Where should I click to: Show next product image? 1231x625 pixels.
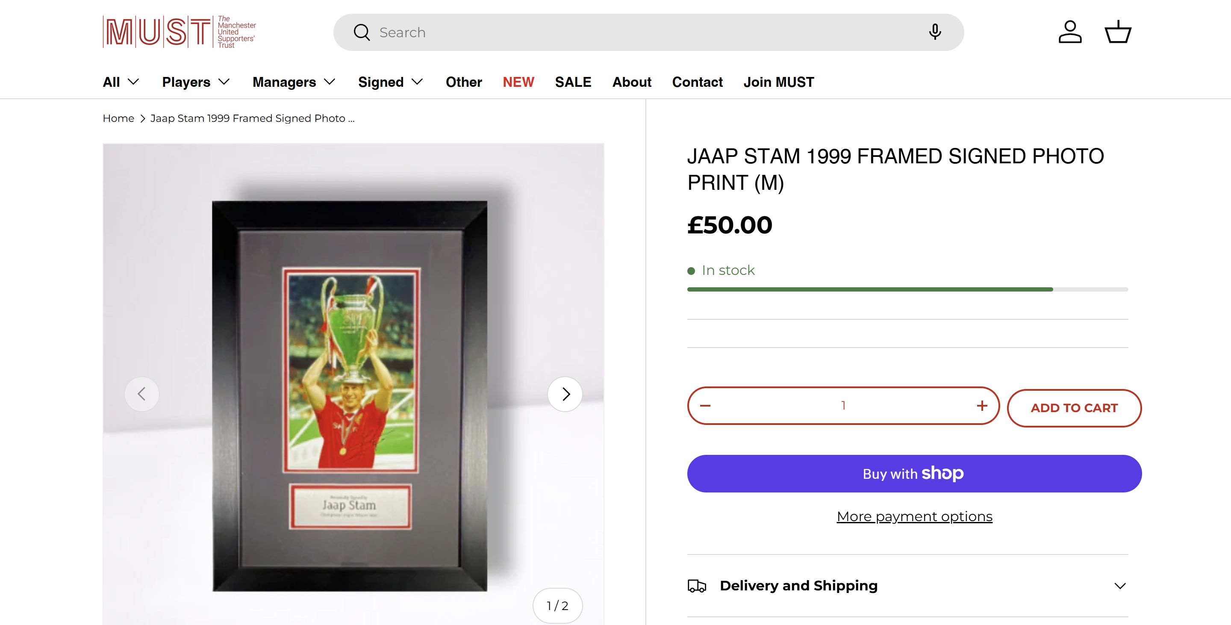[x=565, y=394]
